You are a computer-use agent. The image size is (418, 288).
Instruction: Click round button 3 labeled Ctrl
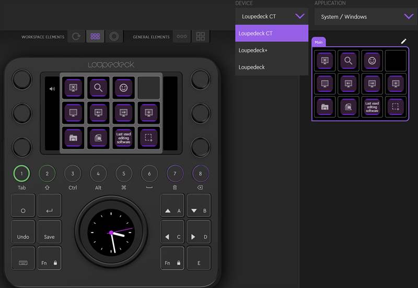[73, 174]
